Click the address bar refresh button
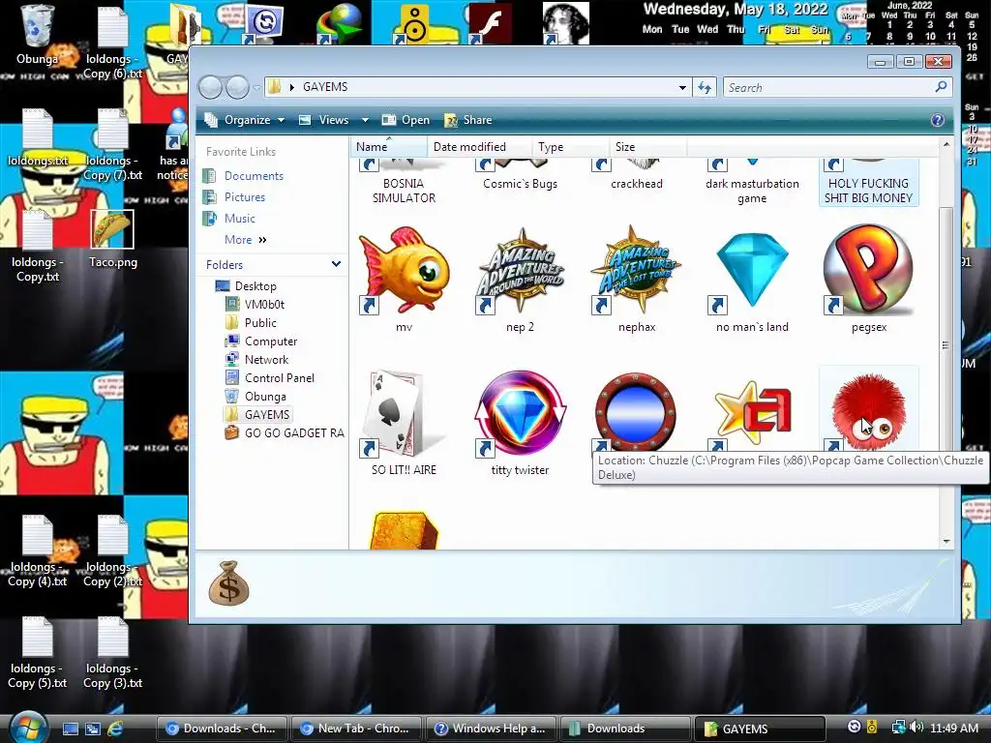 click(x=705, y=87)
